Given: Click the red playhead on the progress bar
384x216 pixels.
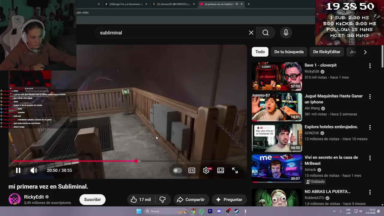Looking at the screenshot, I should pyautogui.click(x=136, y=161).
